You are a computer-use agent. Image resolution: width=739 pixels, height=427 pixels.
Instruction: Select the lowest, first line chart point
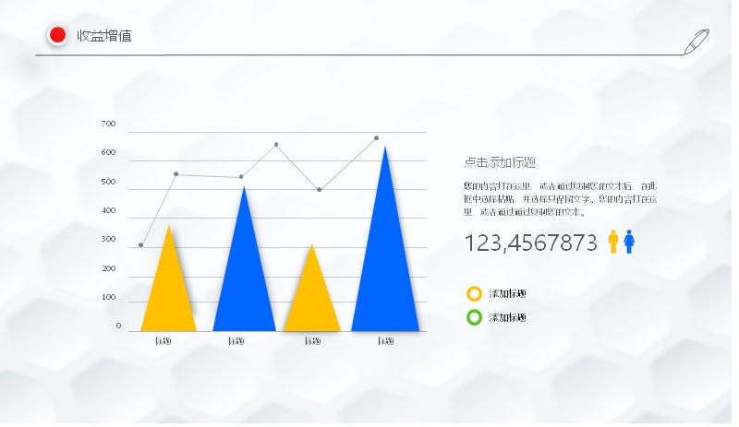(141, 244)
